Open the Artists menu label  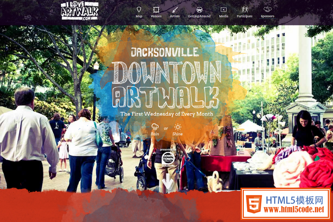click(x=175, y=16)
